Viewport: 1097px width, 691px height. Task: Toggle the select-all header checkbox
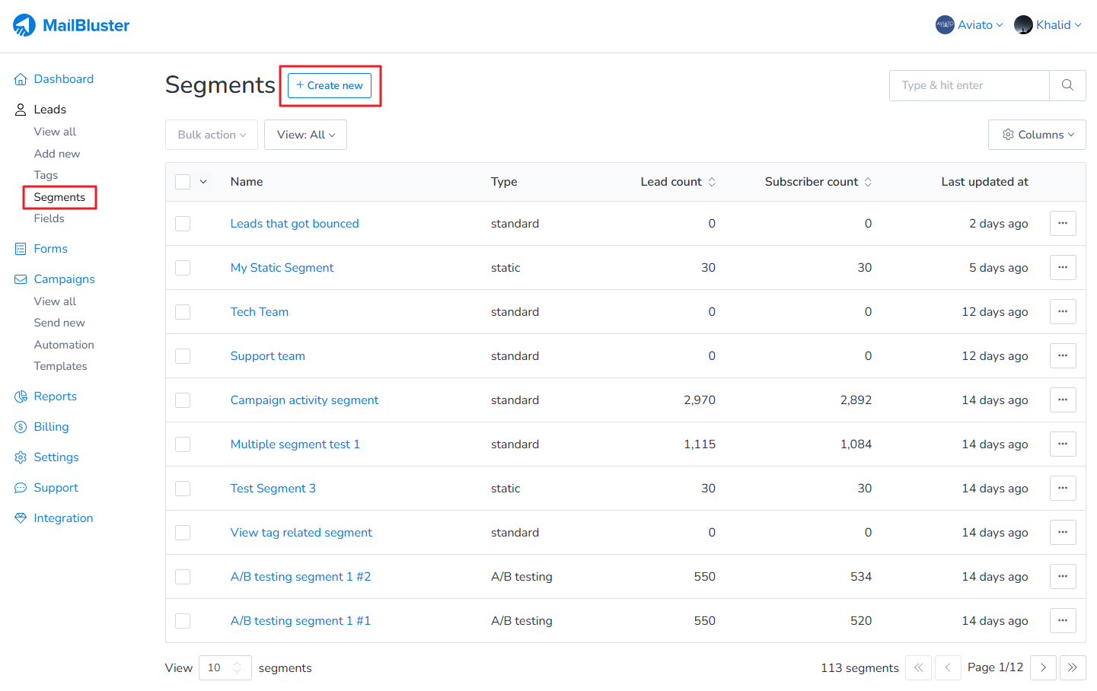(183, 182)
